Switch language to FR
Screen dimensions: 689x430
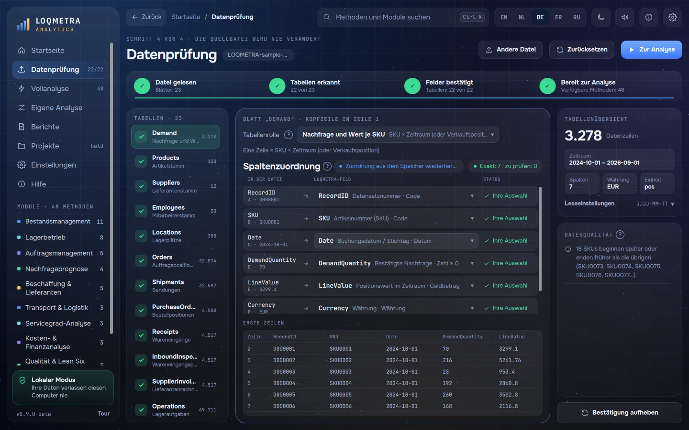[x=558, y=17]
